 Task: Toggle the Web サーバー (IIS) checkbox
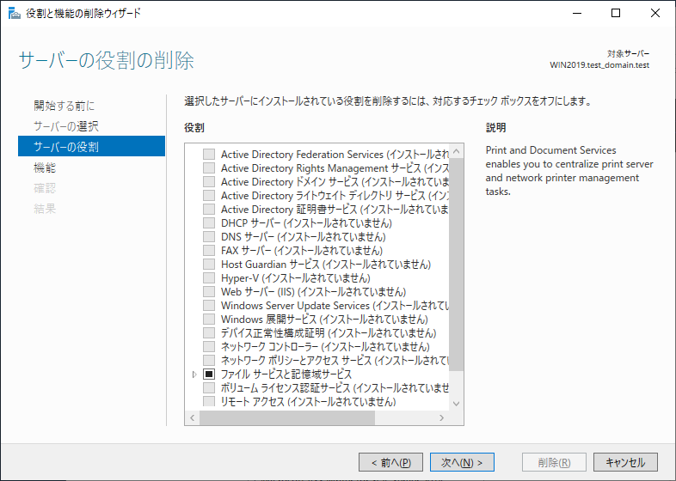click(x=209, y=291)
